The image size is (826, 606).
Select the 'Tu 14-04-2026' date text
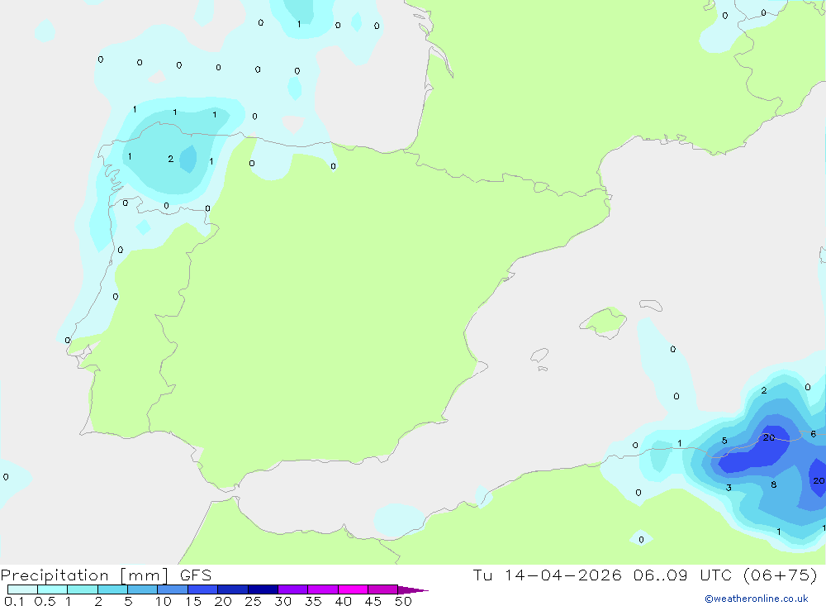tap(547, 575)
